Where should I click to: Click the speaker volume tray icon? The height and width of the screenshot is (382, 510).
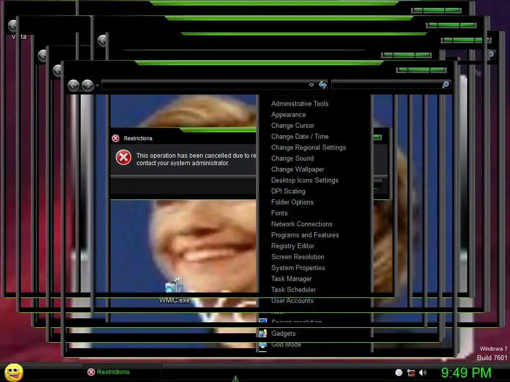coord(423,373)
